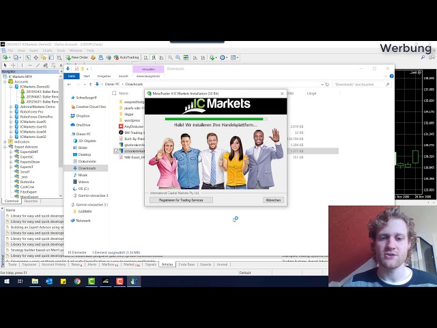Image resolution: width=437 pixels, height=328 pixels.
Task: Click Registrieren für Trading-Services button
Action: point(181,200)
